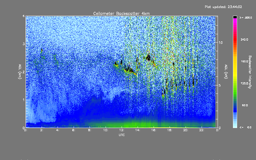Click the large black cloud blob near 15:30 UTC

coord(148,58)
